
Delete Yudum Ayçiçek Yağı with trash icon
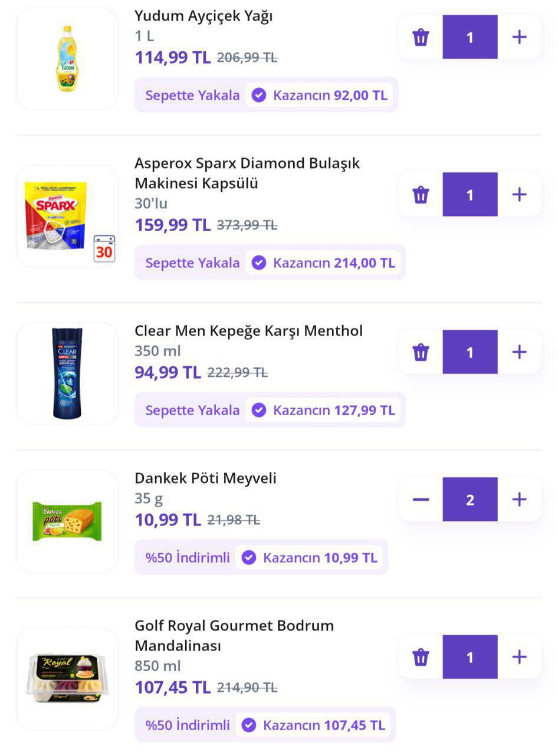coord(421,37)
